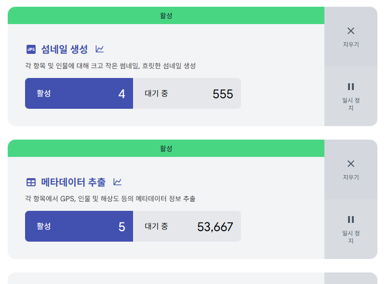Screen dimensions: 389x284
Task: Click the 섬네일 생성 description text
Action: 110,66
